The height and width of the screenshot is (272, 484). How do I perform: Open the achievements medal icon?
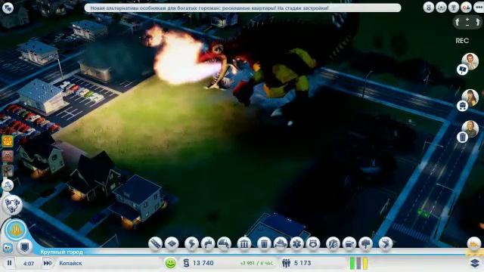click(x=429, y=7)
